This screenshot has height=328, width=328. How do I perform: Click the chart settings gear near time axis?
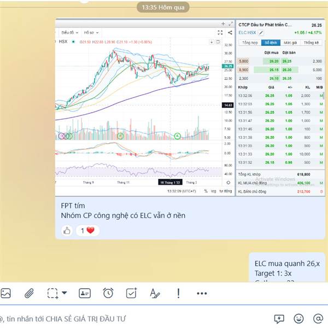(229, 183)
